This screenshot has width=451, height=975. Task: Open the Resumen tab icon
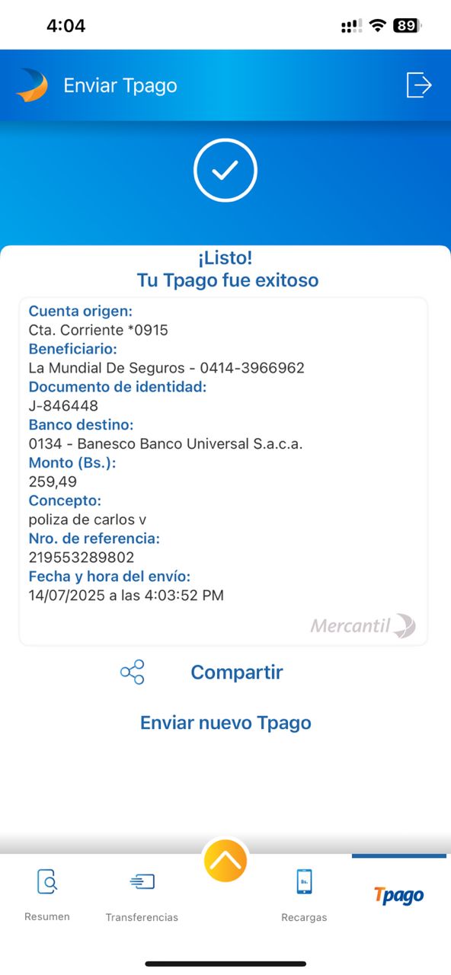47,881
